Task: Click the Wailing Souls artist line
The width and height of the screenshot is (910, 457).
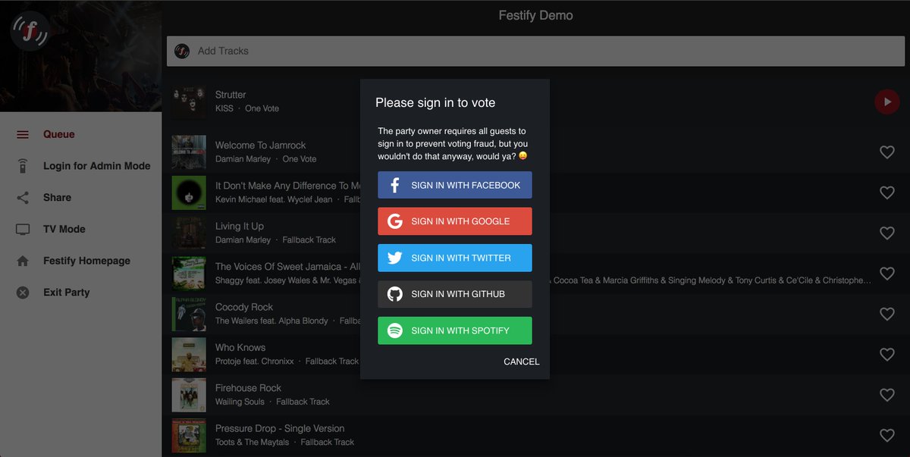Action: pos(240,402)
